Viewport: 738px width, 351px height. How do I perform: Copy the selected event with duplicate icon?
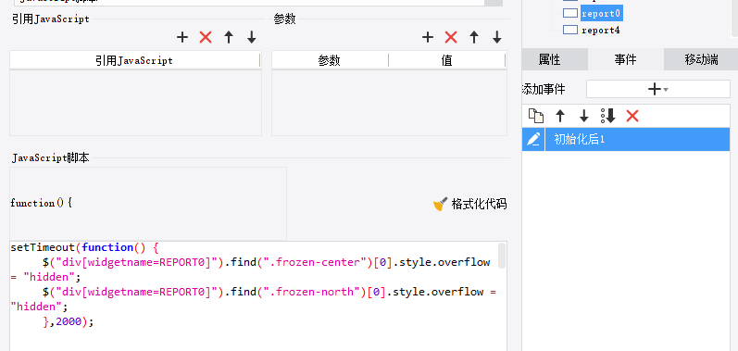tap(536, 115)
